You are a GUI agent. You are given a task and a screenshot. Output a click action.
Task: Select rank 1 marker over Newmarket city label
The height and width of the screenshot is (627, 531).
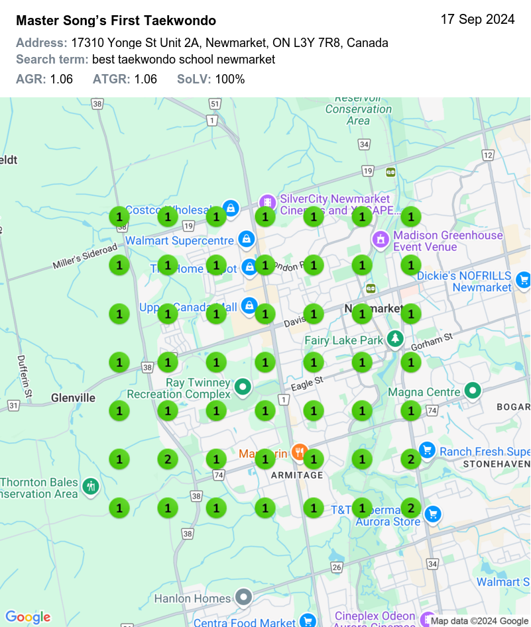coord(363,314)
